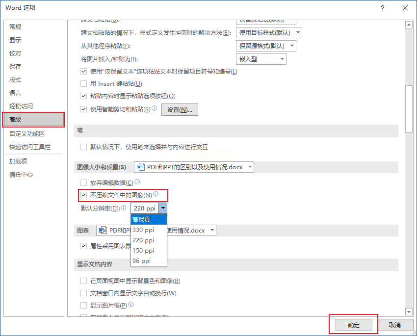The image size is (417, 336).
Task: Open 从其他程序粘贴 dropdown
Action: click(266, 46)
